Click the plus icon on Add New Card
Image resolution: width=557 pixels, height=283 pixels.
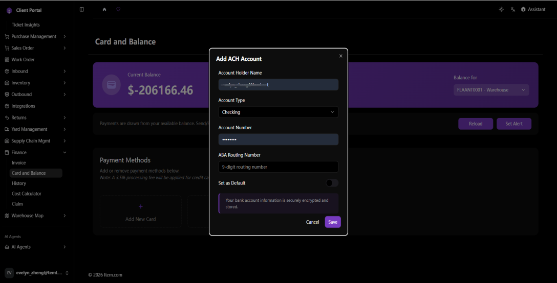point(141,206)
